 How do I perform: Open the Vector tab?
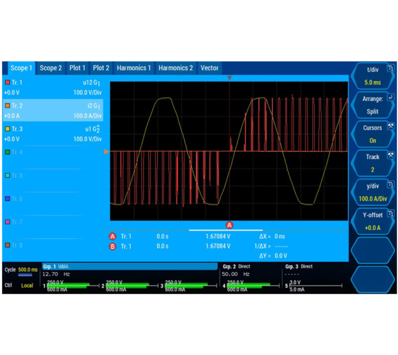(x=209, y=68)
